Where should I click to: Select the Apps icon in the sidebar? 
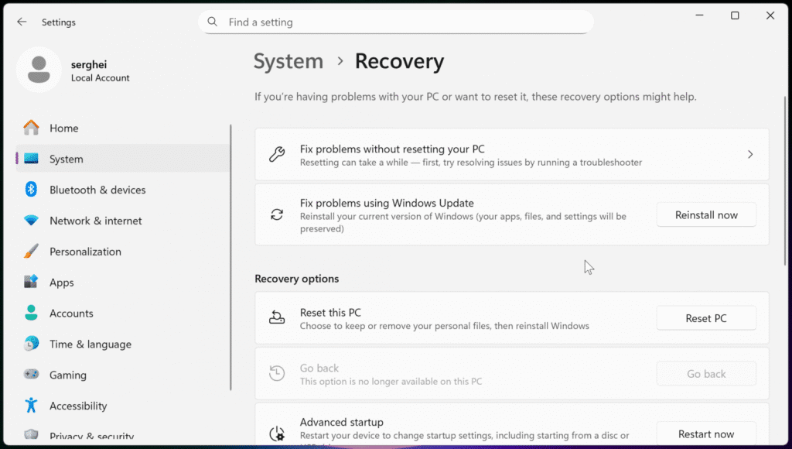click(30, 283)
